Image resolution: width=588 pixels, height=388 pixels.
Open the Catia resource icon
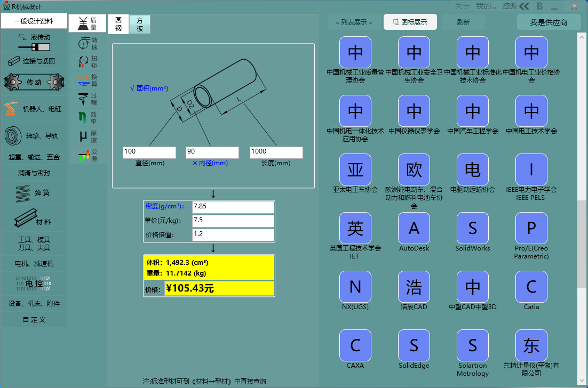(x=531, y=287)
